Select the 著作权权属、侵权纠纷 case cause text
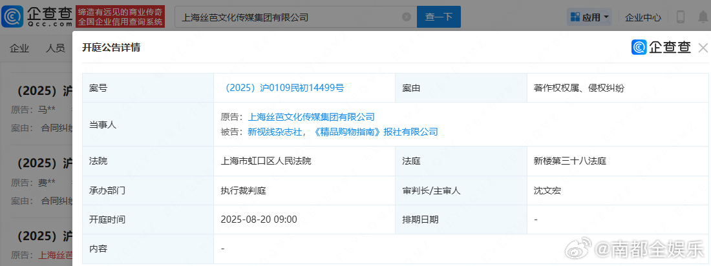 point(579,88)
